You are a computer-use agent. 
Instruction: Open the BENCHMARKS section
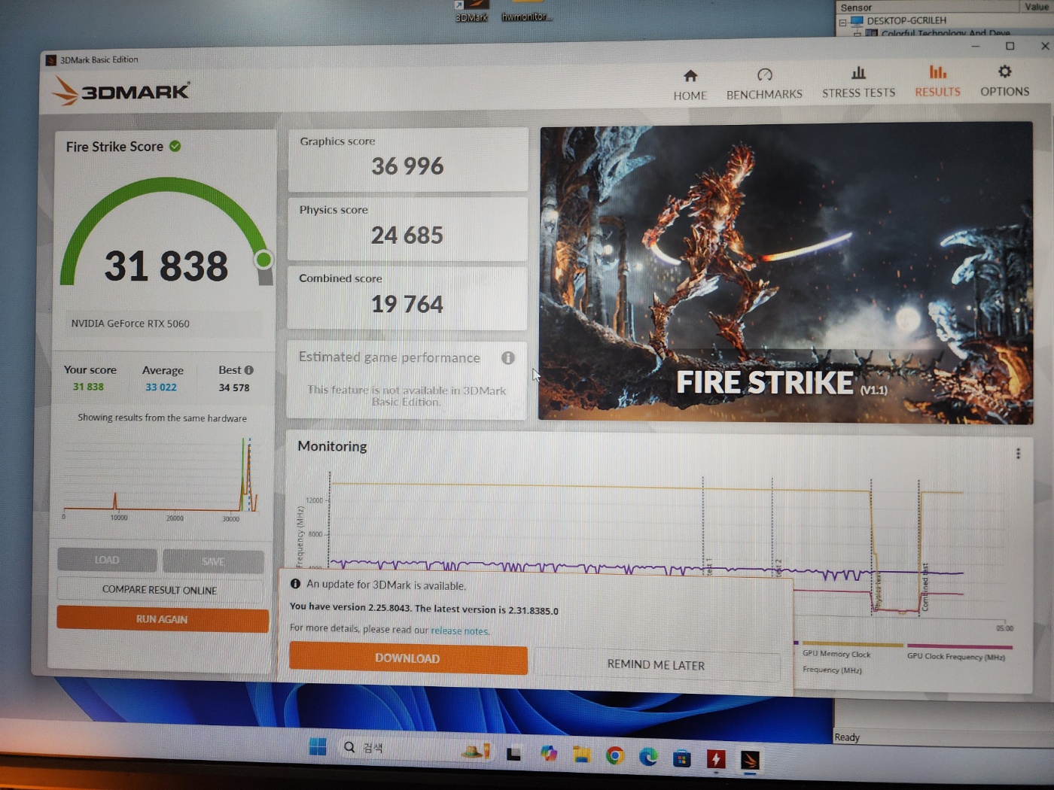pos(764,84)
